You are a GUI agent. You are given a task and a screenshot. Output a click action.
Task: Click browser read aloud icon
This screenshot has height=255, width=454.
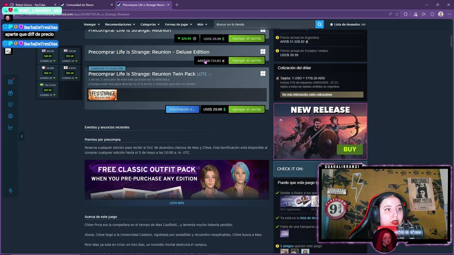click(x=390, y=14)
